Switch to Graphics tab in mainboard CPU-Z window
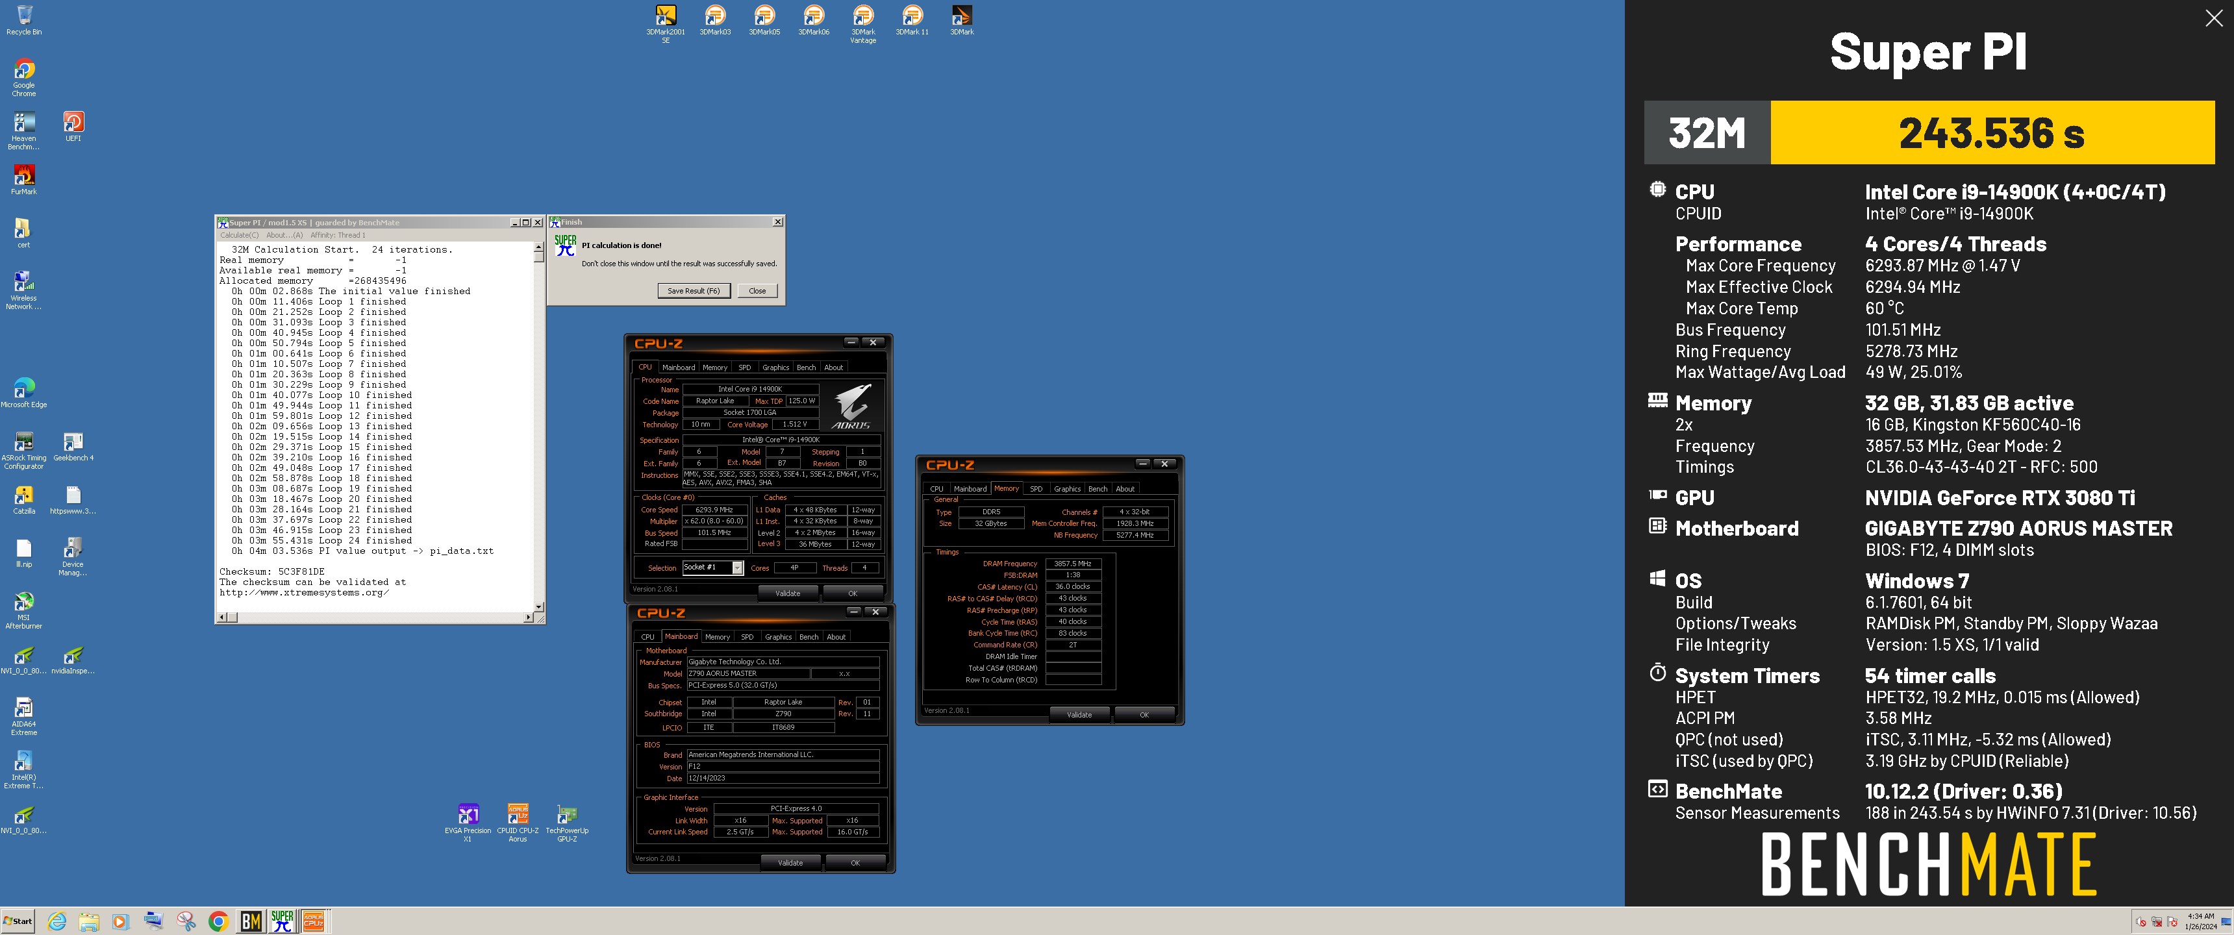 pos(778,636)
